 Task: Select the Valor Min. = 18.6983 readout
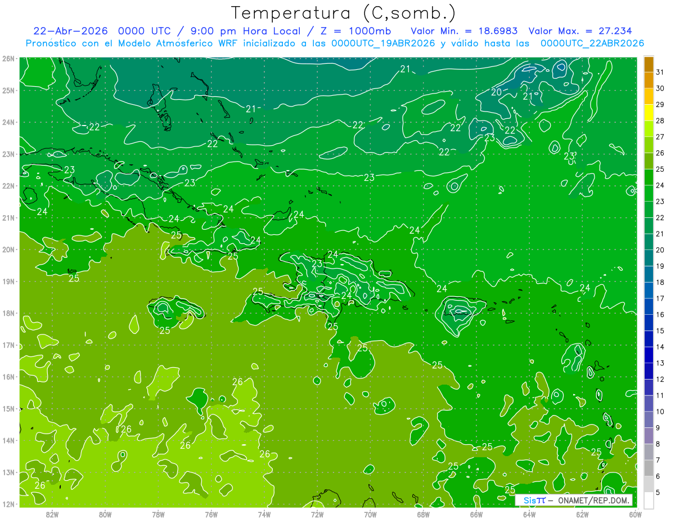(465, 31)
